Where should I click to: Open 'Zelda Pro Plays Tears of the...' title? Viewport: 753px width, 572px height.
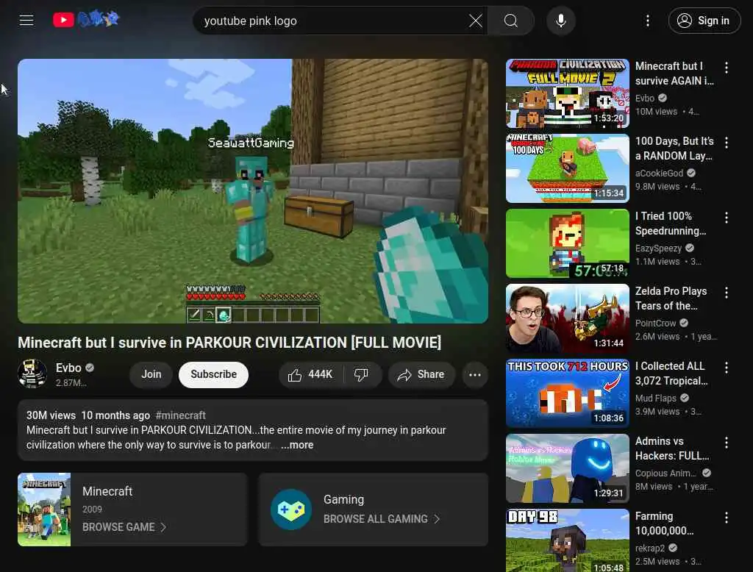pos(671,298)
